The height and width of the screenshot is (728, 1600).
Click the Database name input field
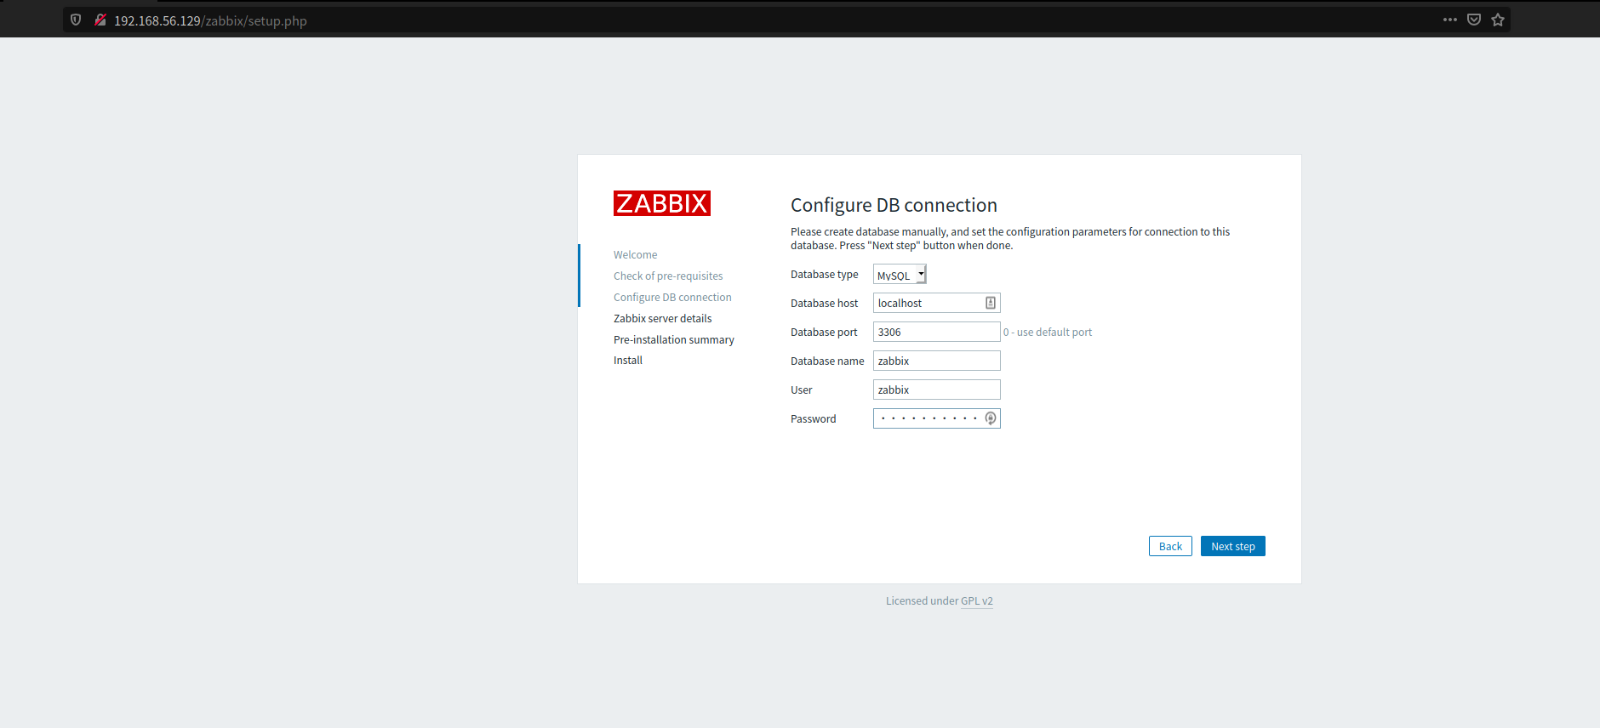[936, 361]
